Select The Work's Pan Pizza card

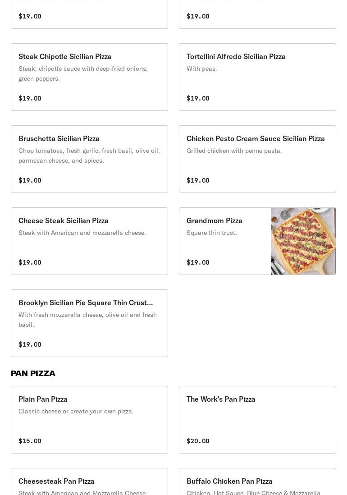(x=257, y=420)
